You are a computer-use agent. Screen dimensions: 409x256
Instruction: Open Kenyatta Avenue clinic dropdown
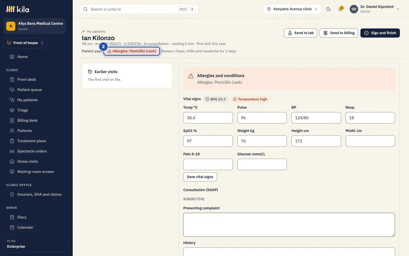coord(292,9)
